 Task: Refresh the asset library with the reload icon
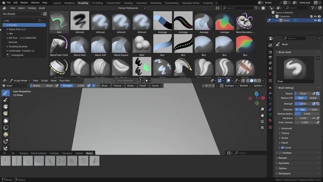click(45, 14)
